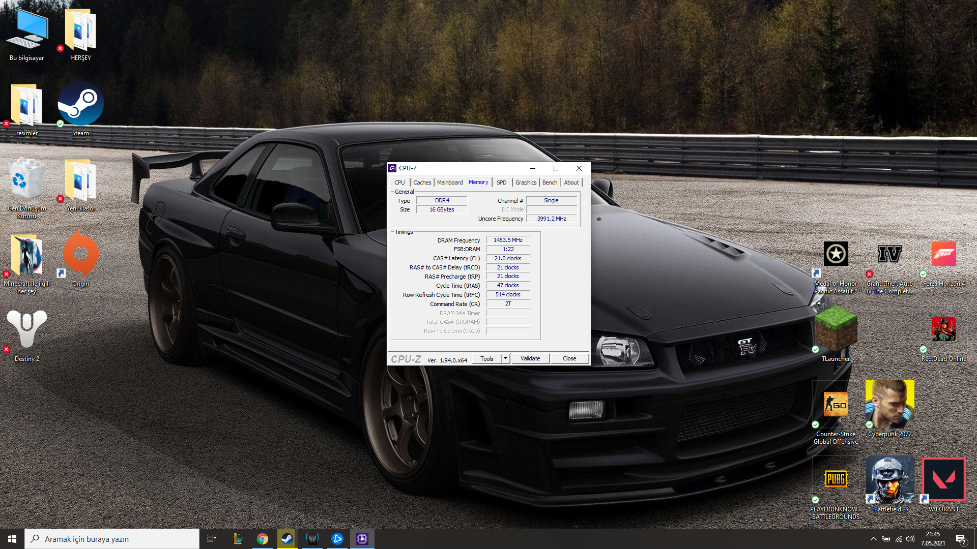Select the Channel # Single field
The width and height of the screenshot is (977, 549).
[x=552, y=200]
